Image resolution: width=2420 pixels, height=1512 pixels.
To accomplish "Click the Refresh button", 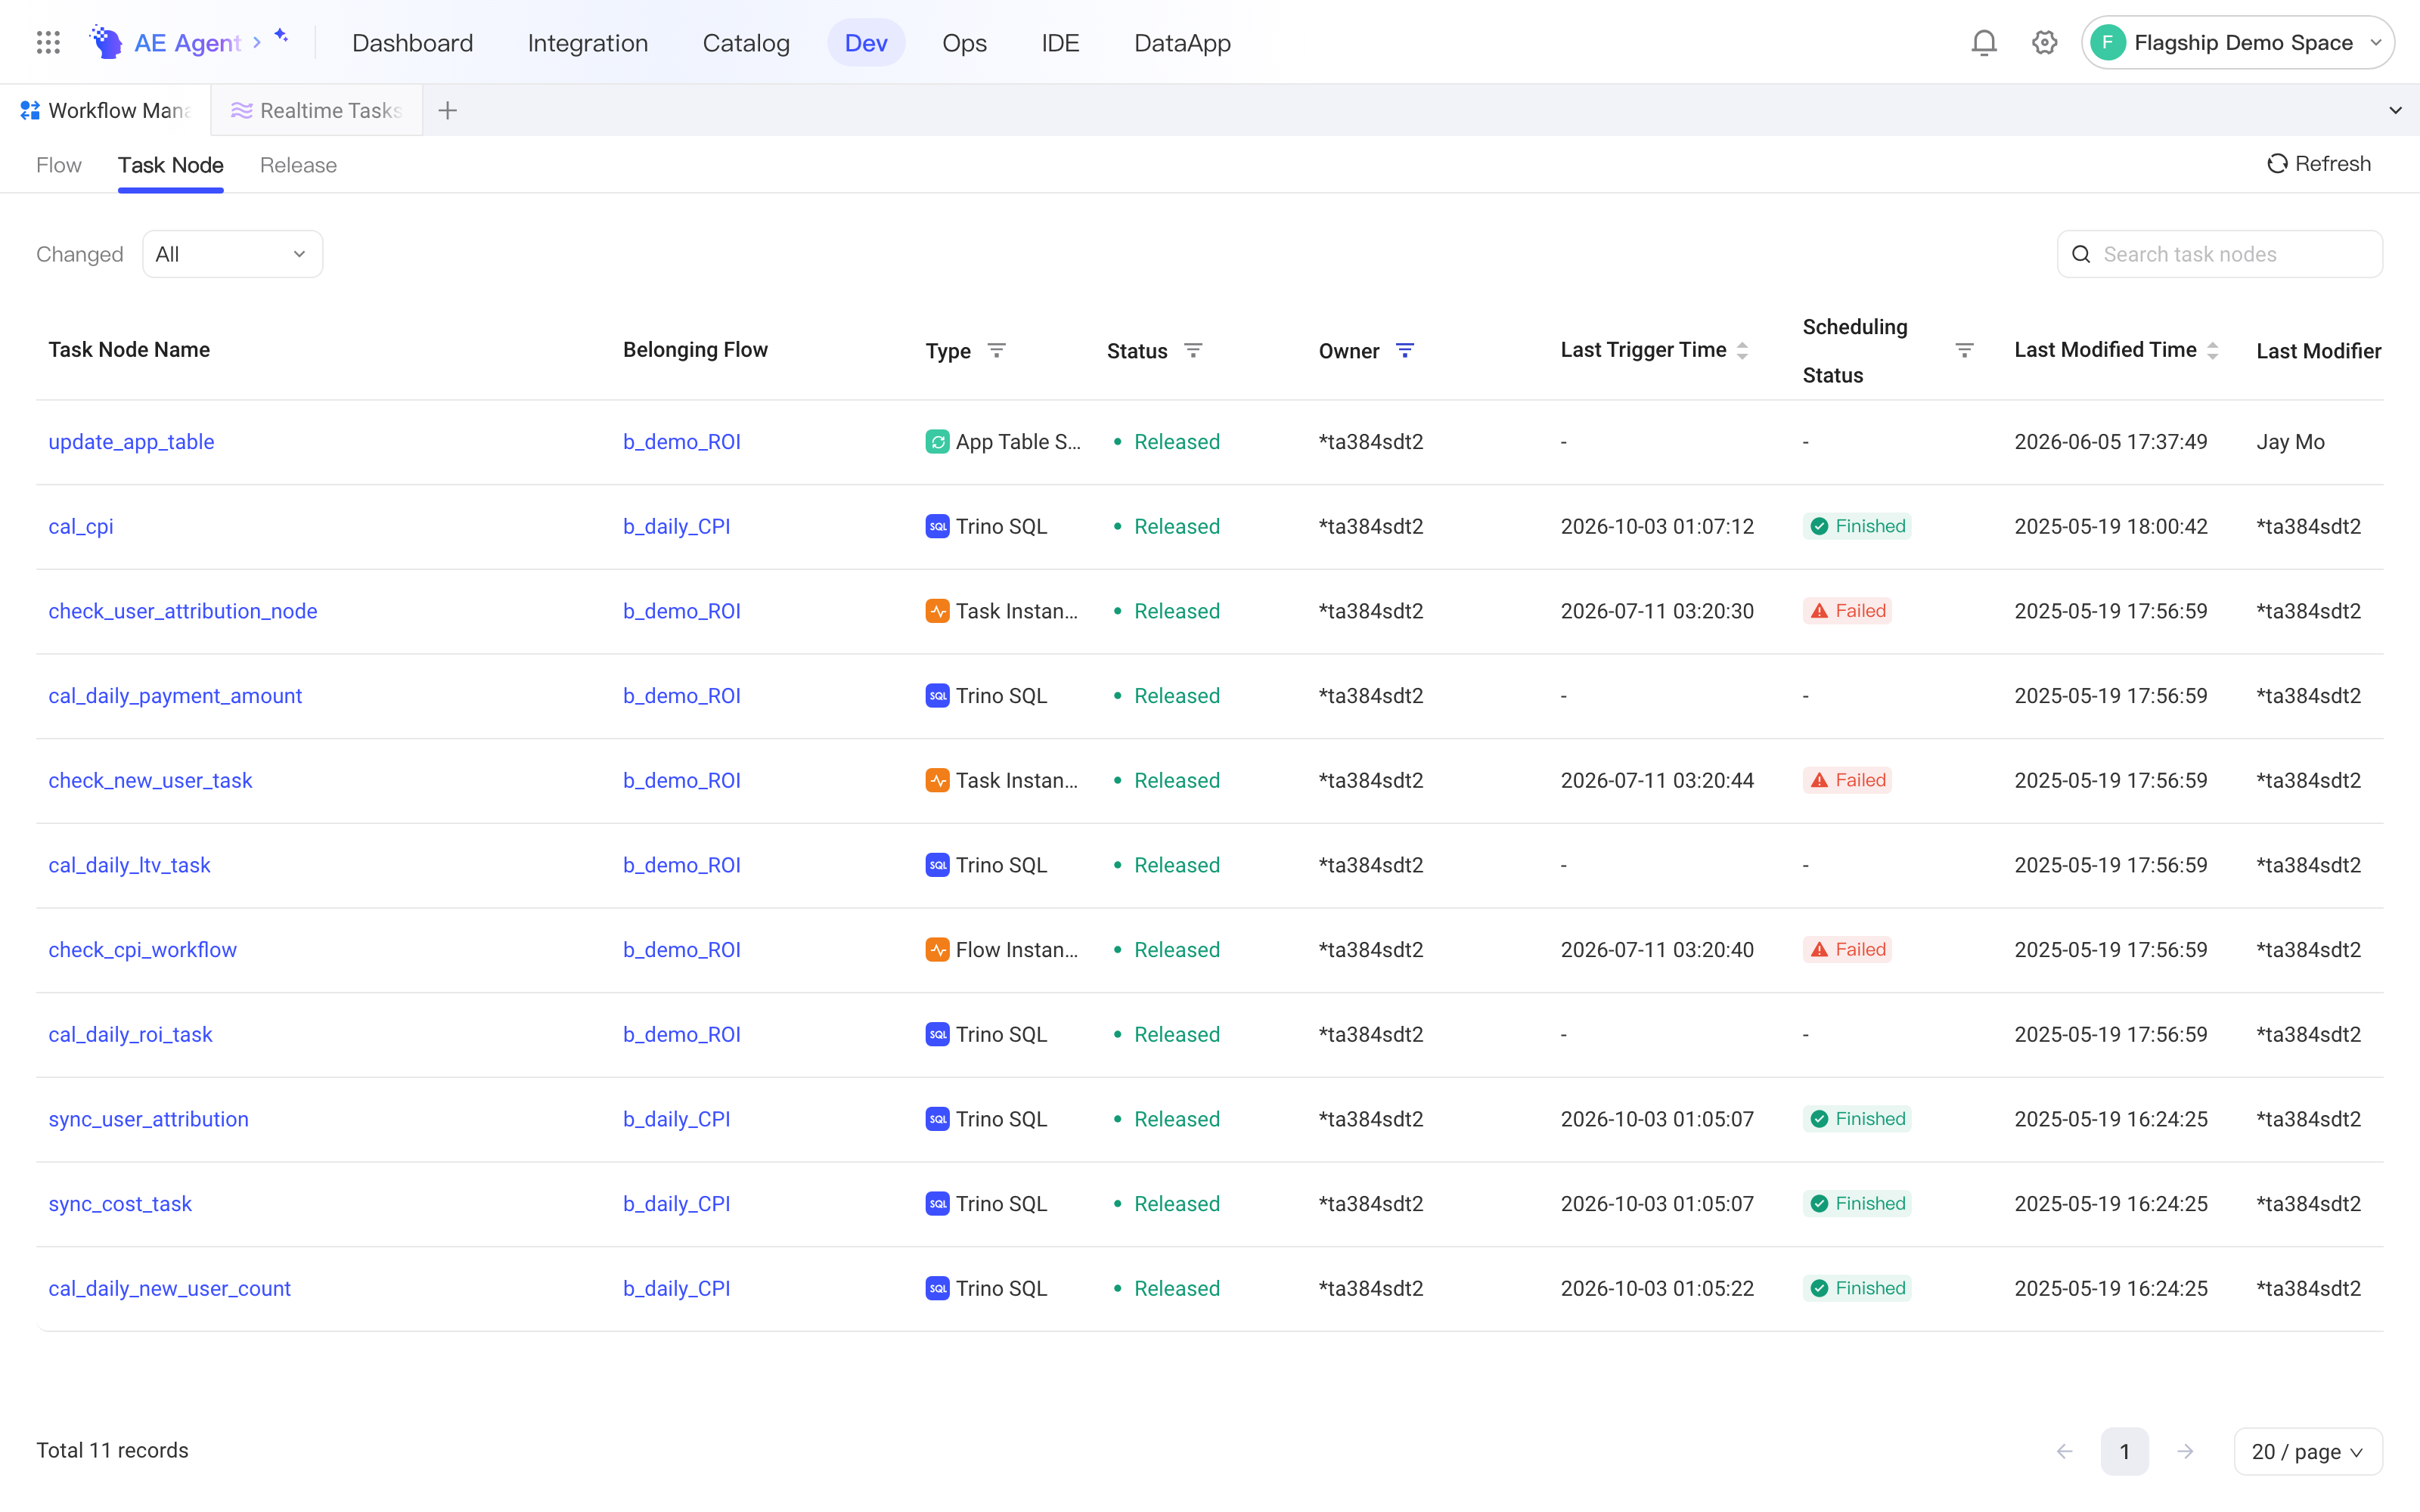I will 2318,164.
